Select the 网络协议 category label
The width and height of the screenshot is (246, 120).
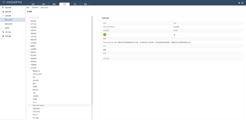tap(34, 52)
